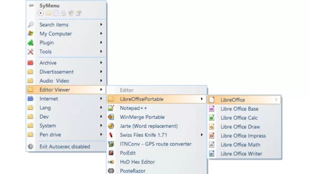Click the HxD Hex Editor icon
This screenshot has height=174, width=309.
coord(111,162)
